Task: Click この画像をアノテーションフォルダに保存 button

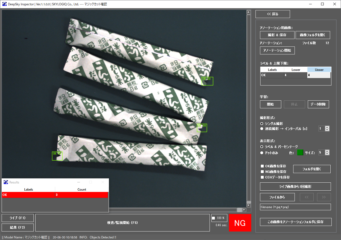Action: click(296, 222)
